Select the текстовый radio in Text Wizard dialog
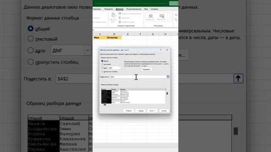This screenshot has width=271, height=152. (x=102, y=64)
